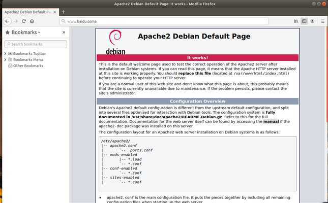Image resolution: width=328 pixels, height=203 pixels.
Task: Open a new tab with the plus button
Action: (64, 12)
